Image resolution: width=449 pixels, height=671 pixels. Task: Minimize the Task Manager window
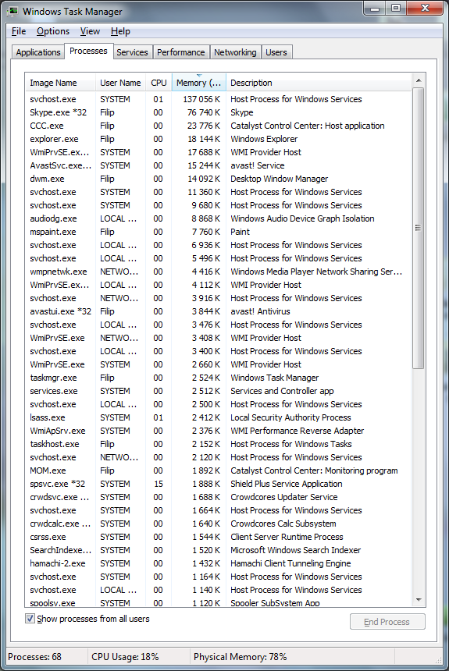(x=375, y=8)
